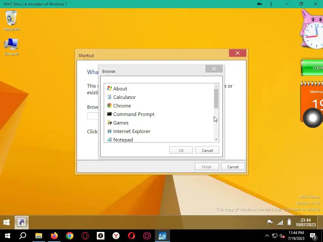The height and width of the screenshot is (242, 323).
Task: Choose Chrome from the Browse list
Action: click(x=160, y=106)
